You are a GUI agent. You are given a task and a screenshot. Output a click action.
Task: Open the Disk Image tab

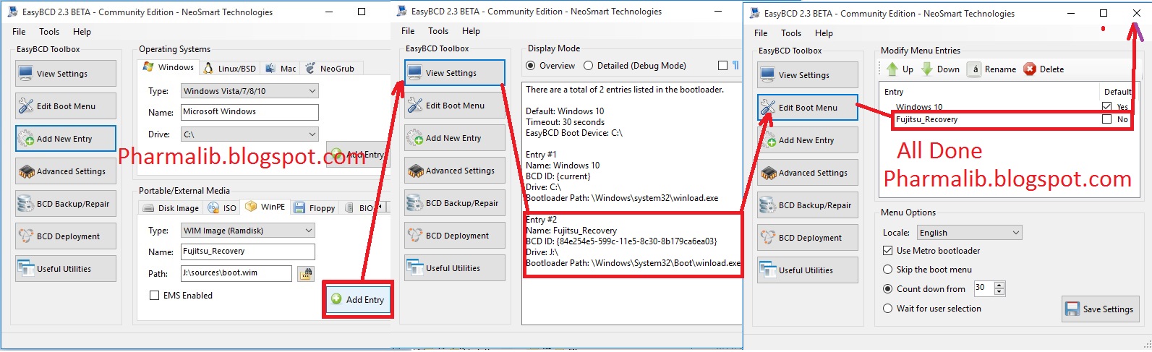pos(171,207)
